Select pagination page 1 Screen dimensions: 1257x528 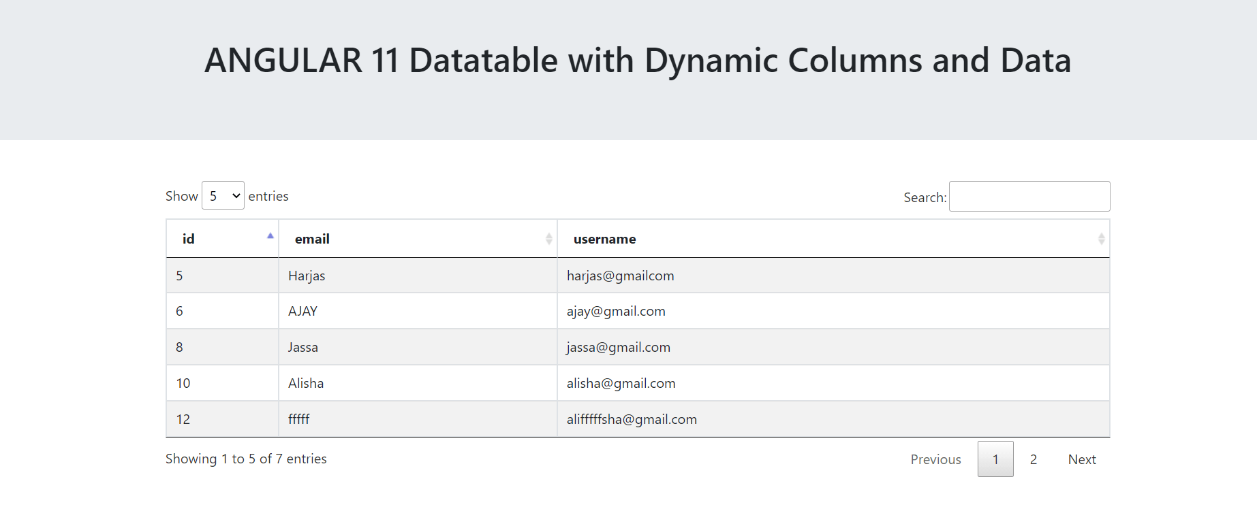pyautogui.click(x=995, y=459)
